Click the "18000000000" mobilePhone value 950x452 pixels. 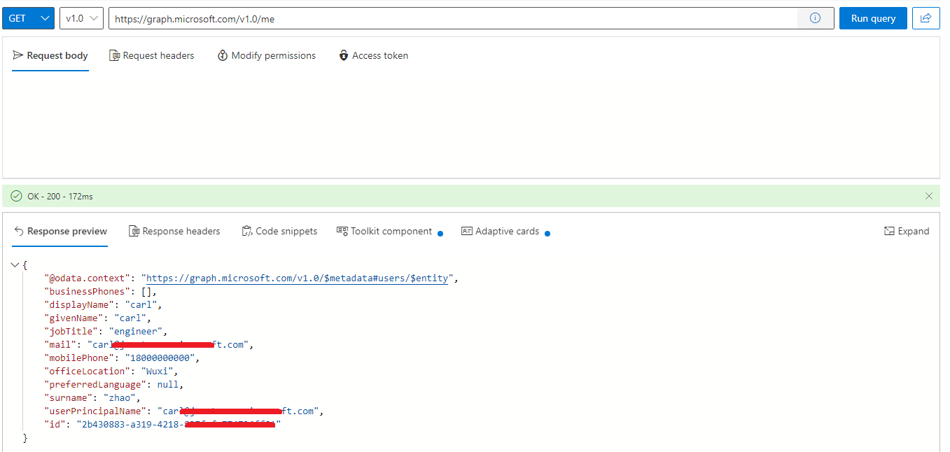coord(160,358)
